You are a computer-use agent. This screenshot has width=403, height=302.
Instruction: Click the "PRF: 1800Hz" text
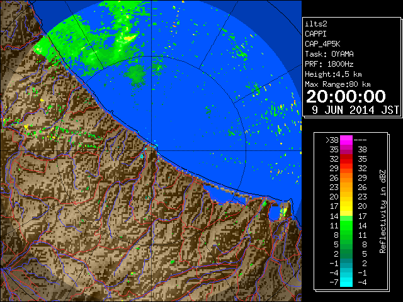click(329, 64)
